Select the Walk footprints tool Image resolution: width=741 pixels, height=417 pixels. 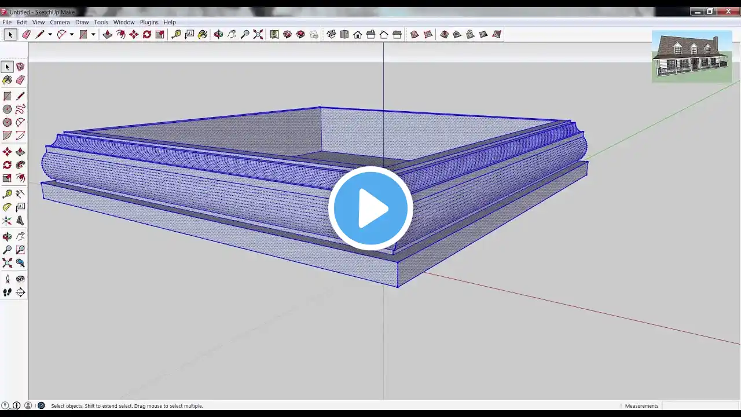(7, 292)
